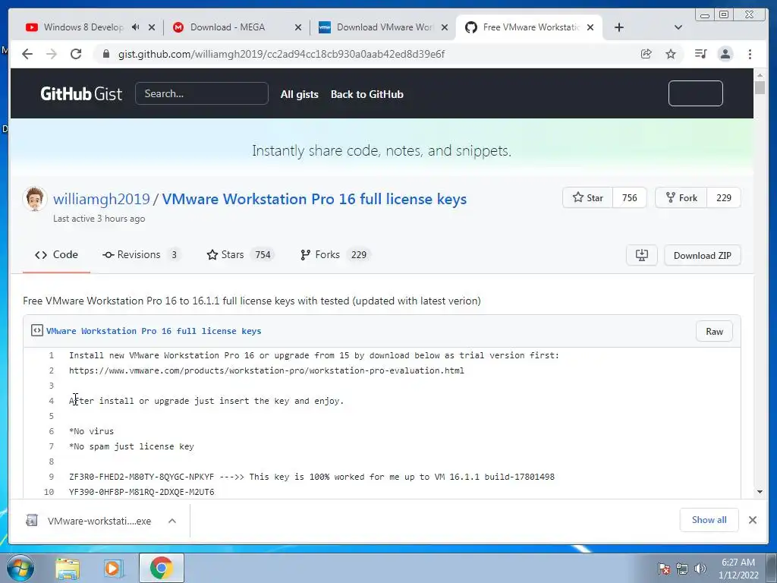Open the Revisions tab

[142, 255]
